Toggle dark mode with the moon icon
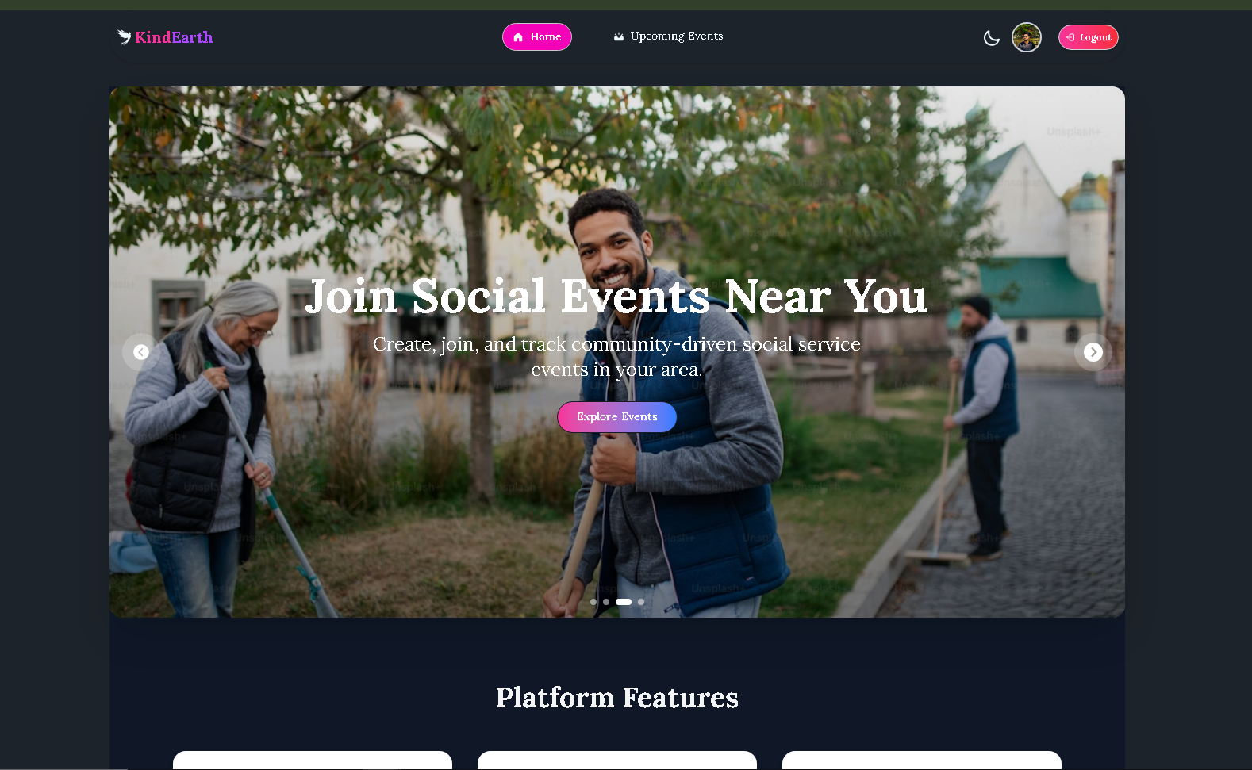 [991, 37]
